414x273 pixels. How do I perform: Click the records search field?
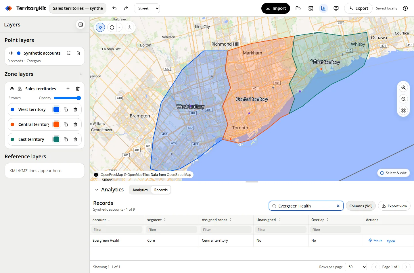pyautogui.click(x=306, y=206)
